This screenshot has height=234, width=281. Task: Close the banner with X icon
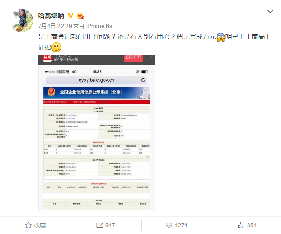coord(150,57)
